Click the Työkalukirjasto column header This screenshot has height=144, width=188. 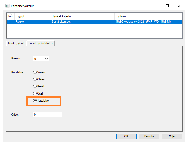(x=82, y=16)
